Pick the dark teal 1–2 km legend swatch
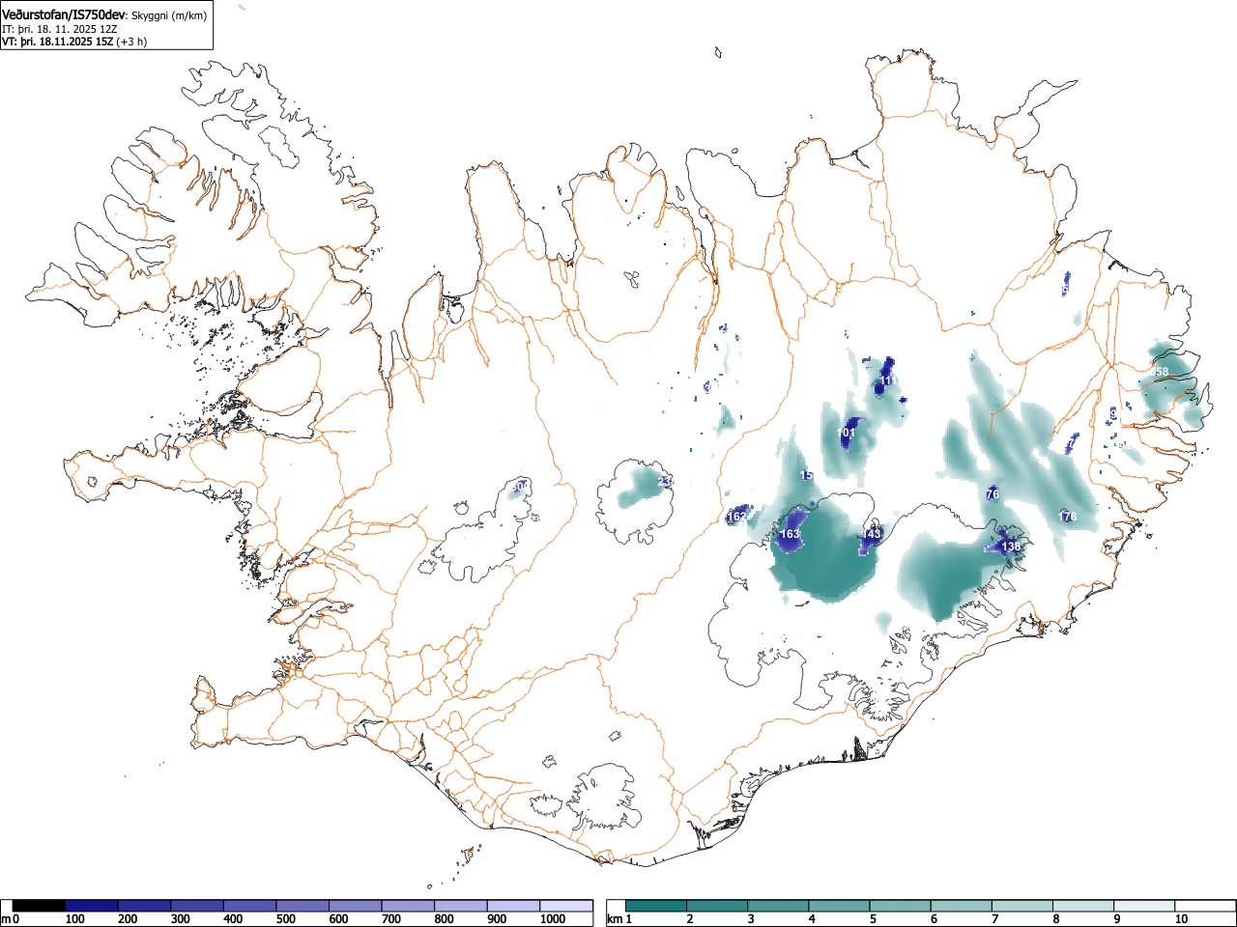 click(656, 906)
